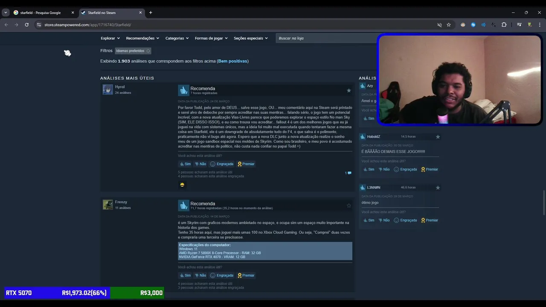
Task: Open a new browser tab
Action: (151, 13)
